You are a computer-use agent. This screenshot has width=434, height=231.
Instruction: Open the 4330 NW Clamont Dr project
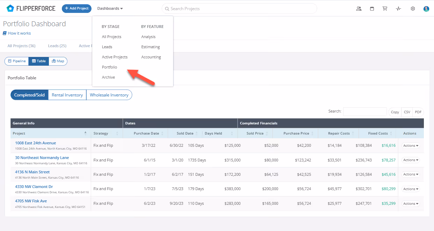pyautogui.click(x=34, y=187)
